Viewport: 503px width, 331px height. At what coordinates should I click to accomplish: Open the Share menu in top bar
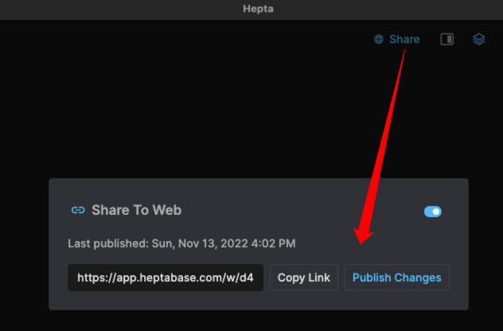coord(396,39)
